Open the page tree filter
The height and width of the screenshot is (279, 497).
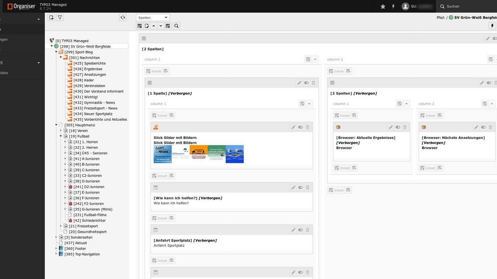click(60, 17)
